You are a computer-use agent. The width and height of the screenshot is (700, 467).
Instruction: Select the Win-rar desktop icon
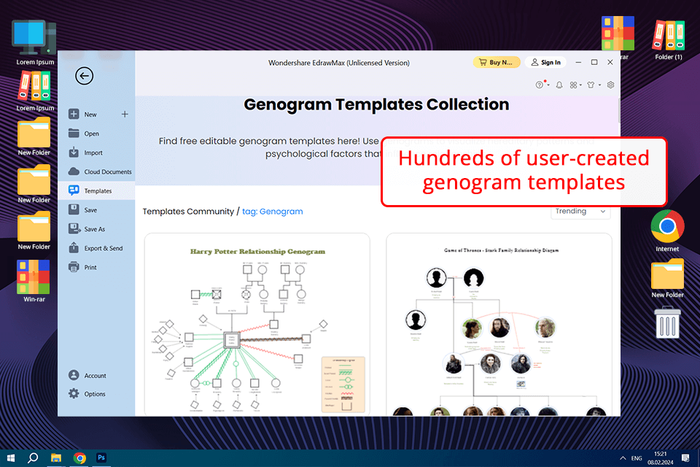34,281
